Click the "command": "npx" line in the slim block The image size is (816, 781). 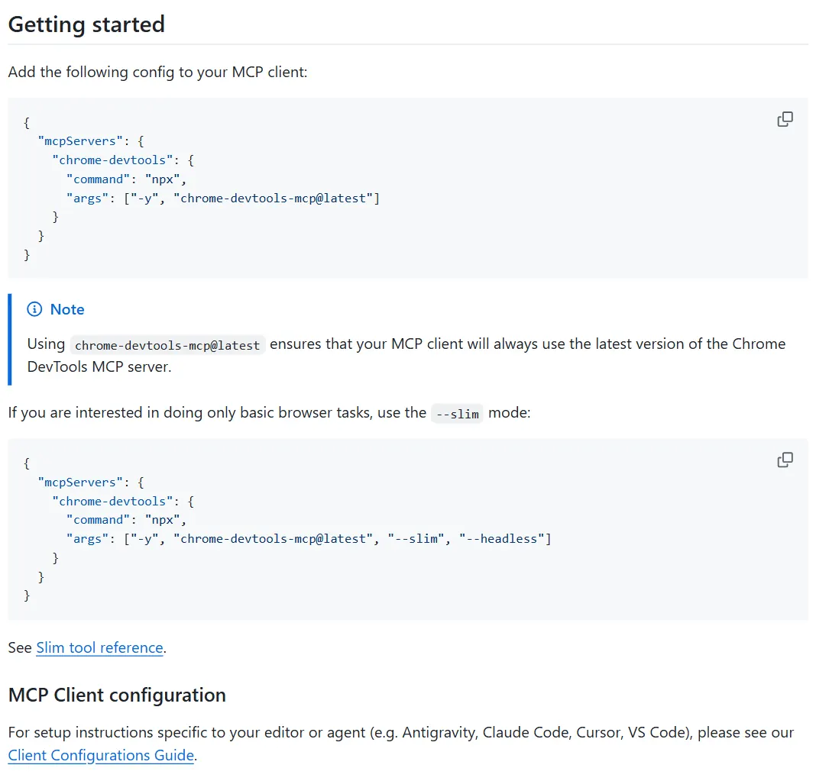click(126, 520)
